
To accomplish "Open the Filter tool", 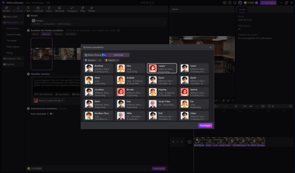I will coord(83,9).
